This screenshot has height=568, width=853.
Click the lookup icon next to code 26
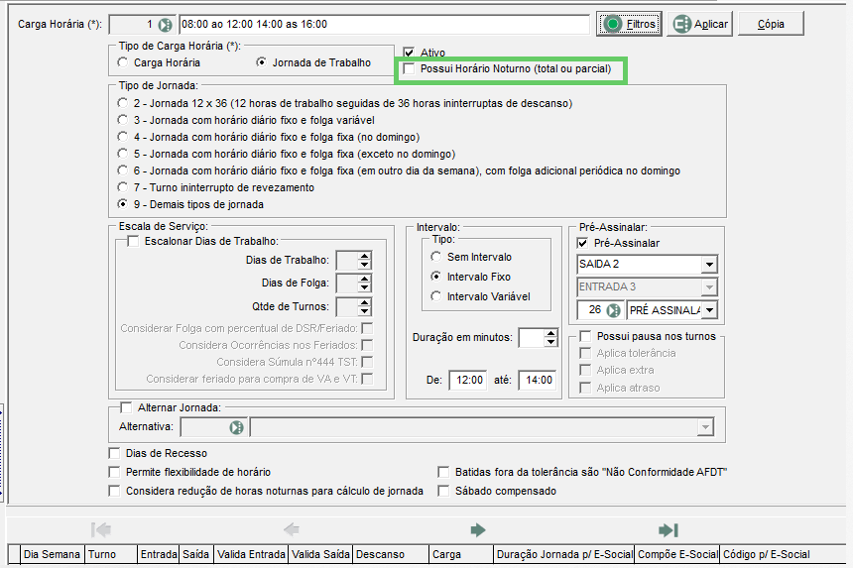coord(613,310)
